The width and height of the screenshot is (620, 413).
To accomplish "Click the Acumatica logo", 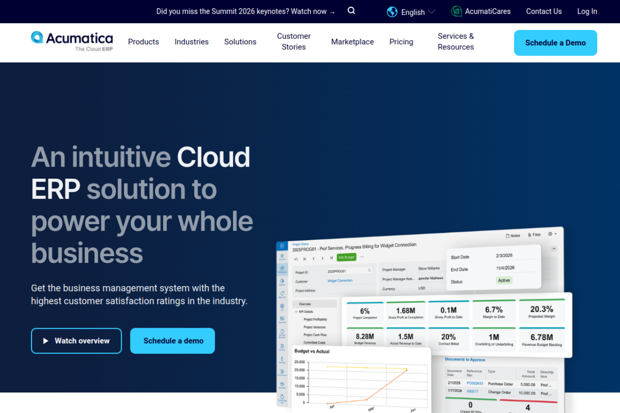I will click(x=72, y=42).
